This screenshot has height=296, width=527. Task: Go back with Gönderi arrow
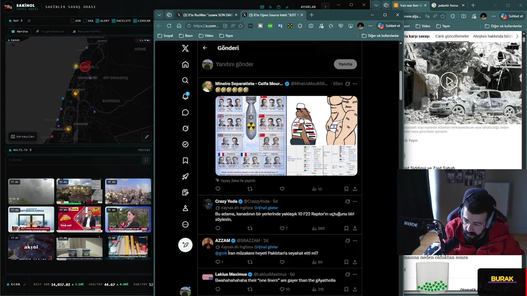tap(205, 48)
